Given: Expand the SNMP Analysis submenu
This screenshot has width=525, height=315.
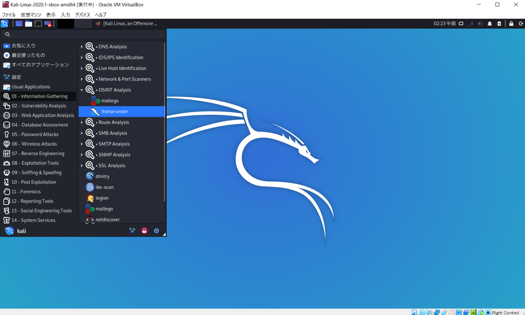Looking at the screenshot, I should click(121, 155).
